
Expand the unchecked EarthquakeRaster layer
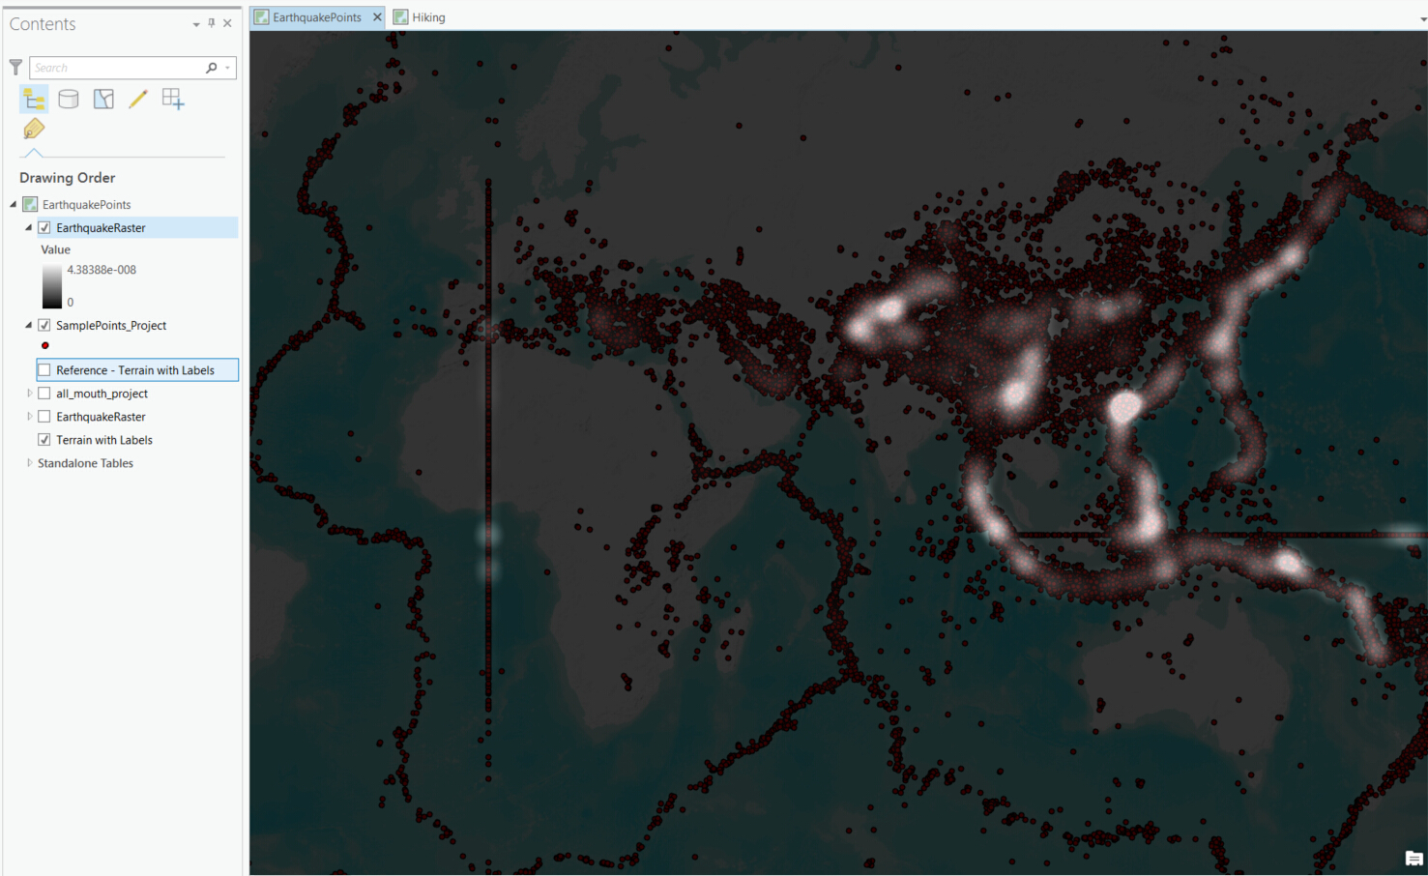point(29,417)
